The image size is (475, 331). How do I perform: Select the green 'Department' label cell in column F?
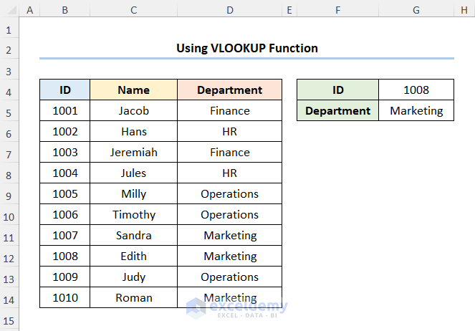pyautogui.click(x=338, y=111)
